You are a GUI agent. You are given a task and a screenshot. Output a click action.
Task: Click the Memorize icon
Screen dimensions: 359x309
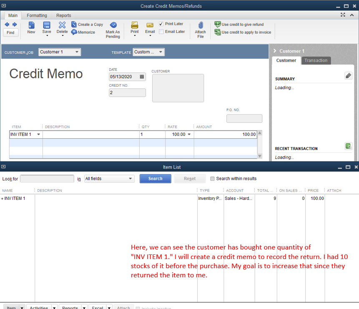click(74, 32)
